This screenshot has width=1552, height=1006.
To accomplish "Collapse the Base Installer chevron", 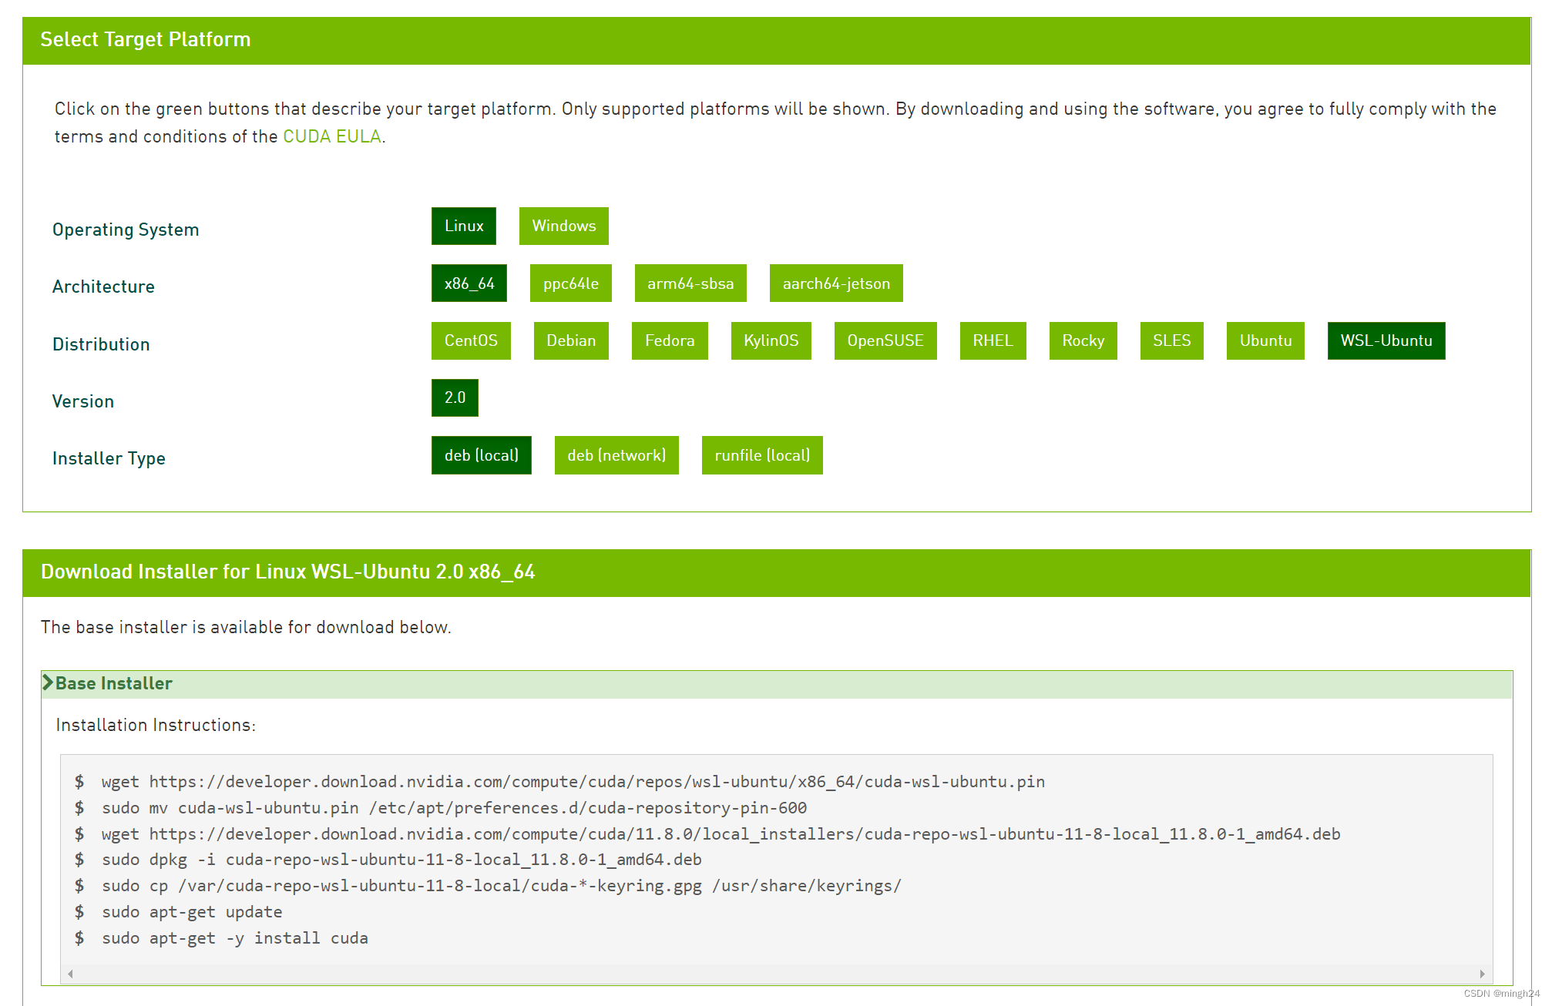I will click(x=48, y=682).
